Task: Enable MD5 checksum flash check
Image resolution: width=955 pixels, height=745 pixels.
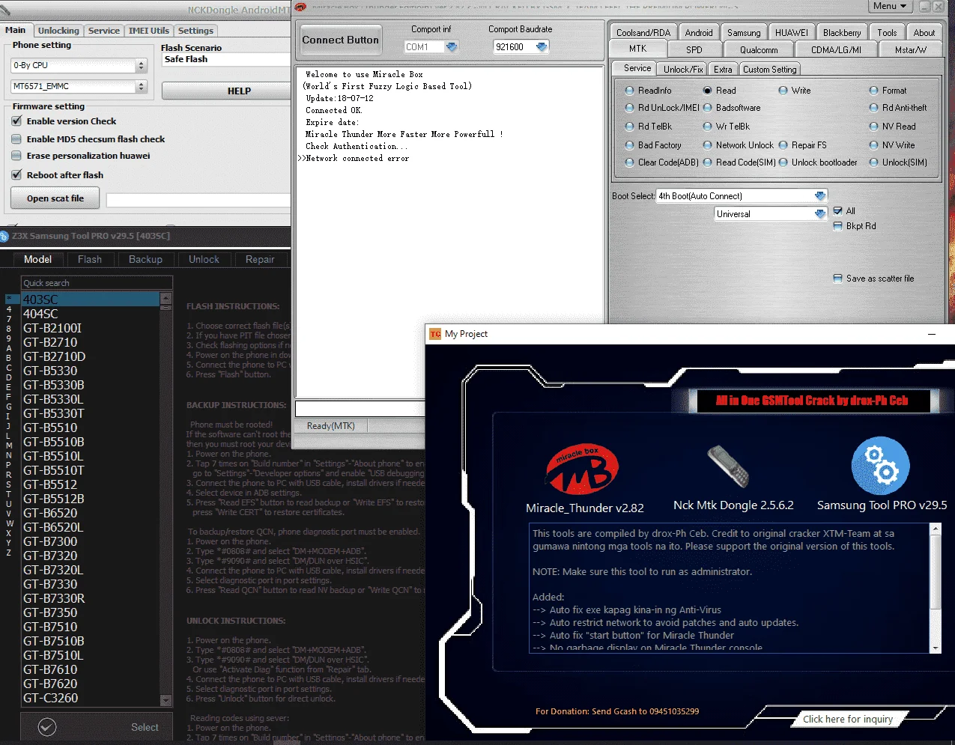Action: (x=16, y=139)
